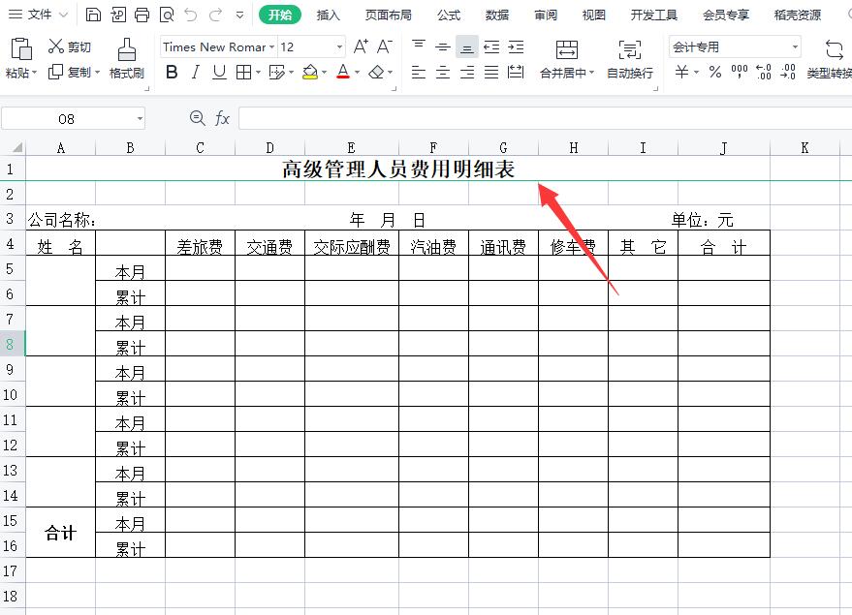The height and width of the screenshot is (615, 852).
Task: Switch to the 插入 ribbon tab
Action: (x=329, y=15)
